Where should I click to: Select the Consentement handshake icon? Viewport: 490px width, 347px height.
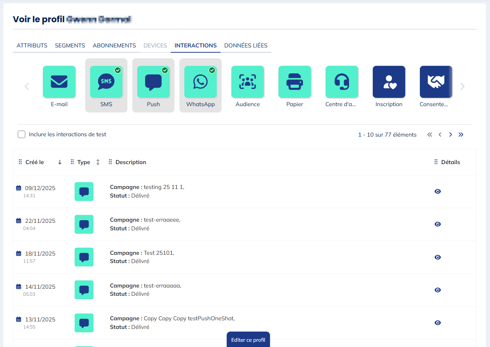(436, 82)
